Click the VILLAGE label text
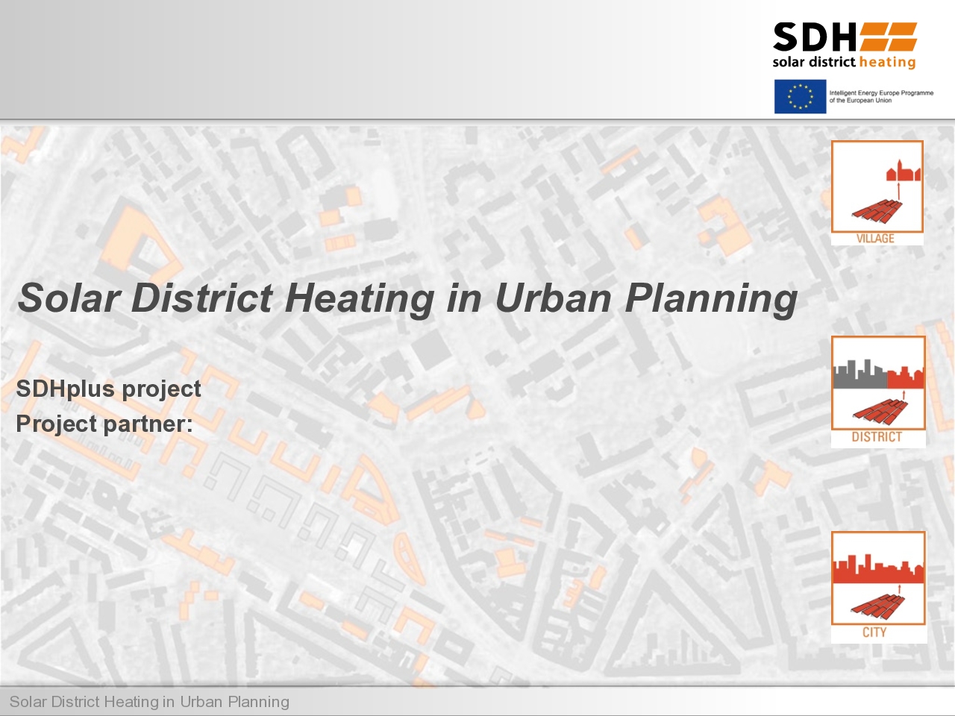The width and height of the screenshot is (955, 716). coord(875,239)
